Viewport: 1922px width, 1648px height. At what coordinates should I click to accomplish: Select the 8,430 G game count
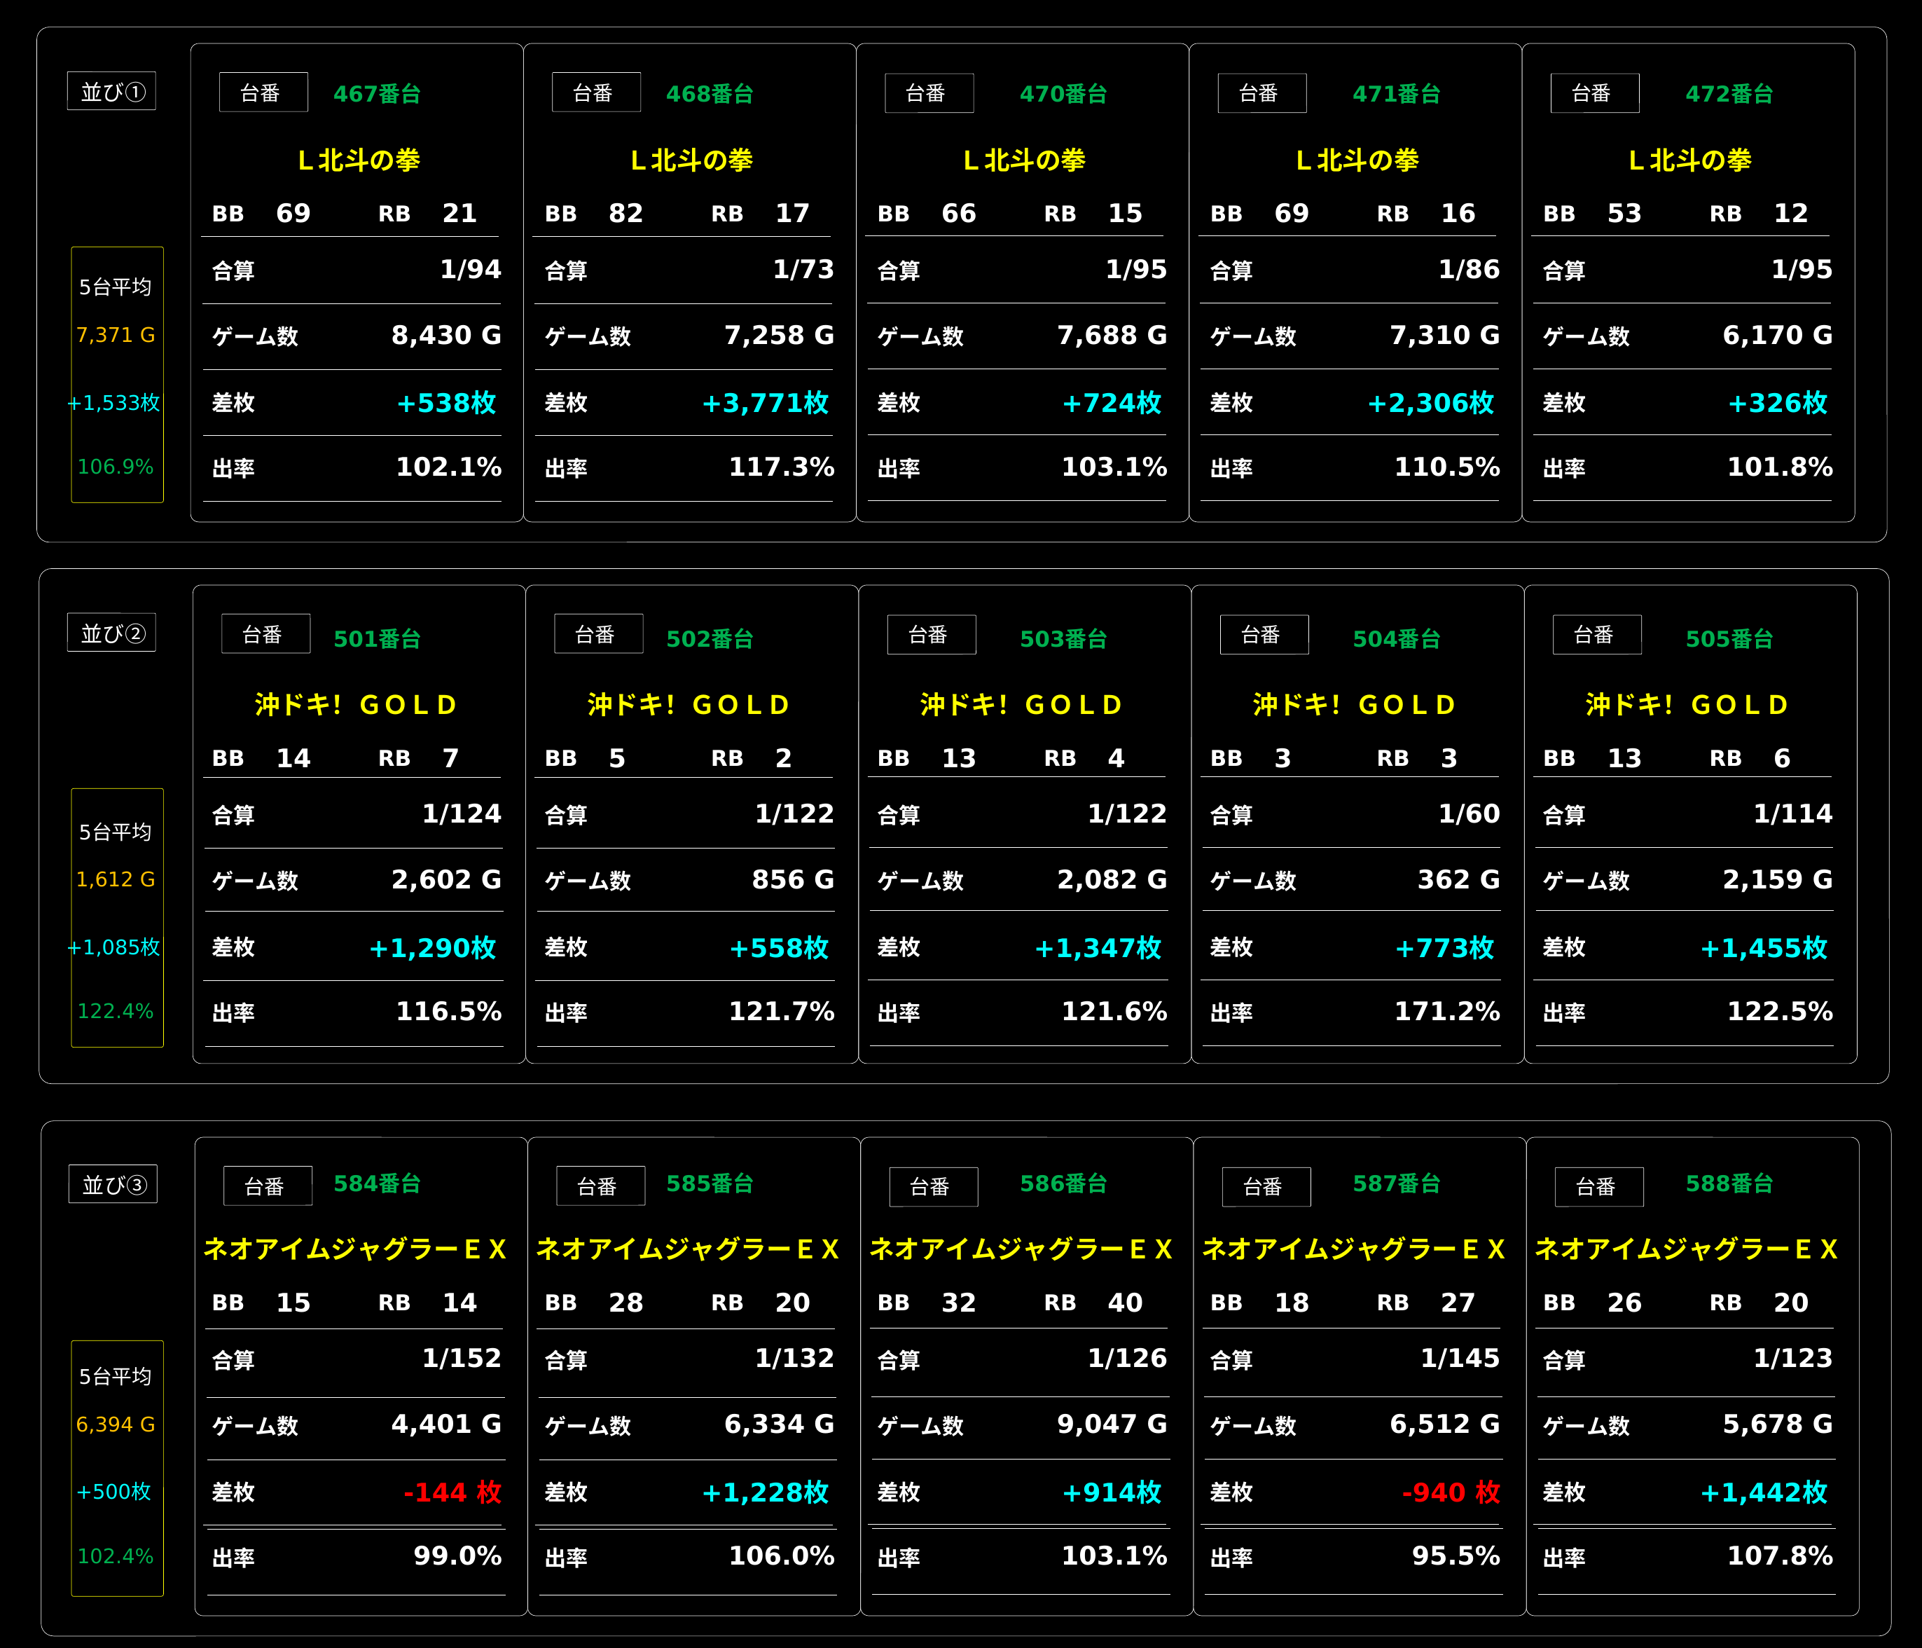(x=446, y=335)
